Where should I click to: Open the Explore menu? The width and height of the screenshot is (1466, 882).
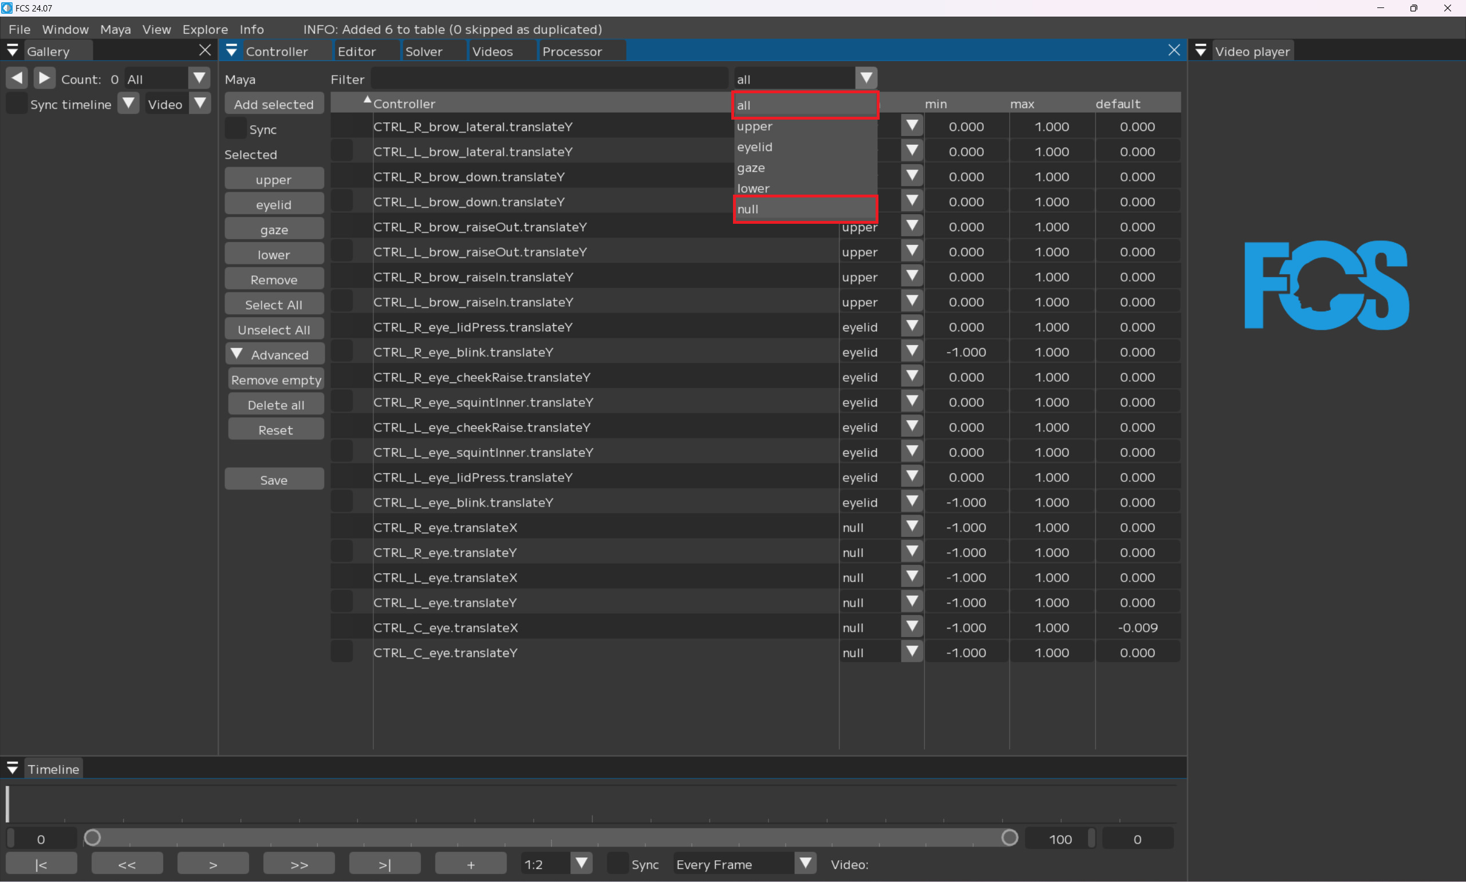point(204,29)
